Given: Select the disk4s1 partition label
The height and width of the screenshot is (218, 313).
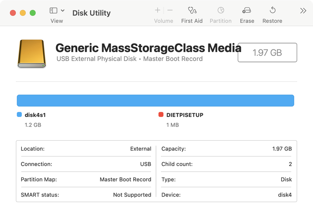Looking at the screenshot, I should pos(35,115).
